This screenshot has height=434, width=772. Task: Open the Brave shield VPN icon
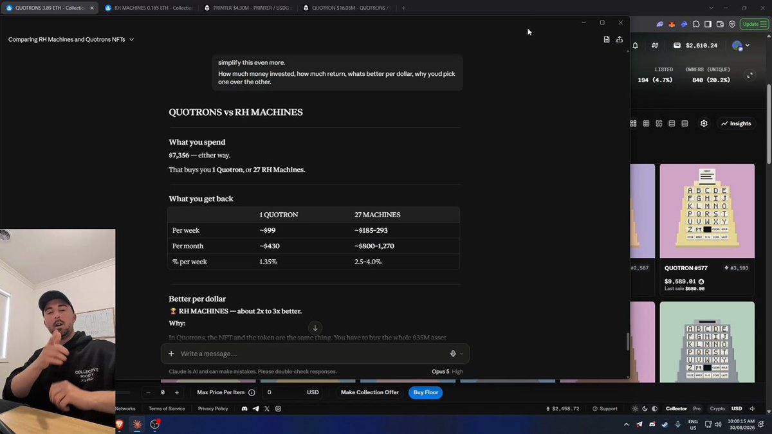[732, 24]
